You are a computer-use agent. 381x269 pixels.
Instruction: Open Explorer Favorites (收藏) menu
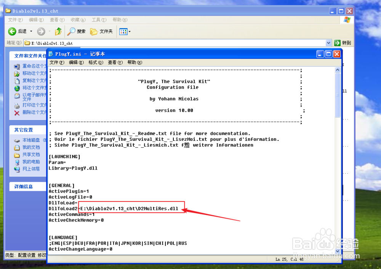(78, 20)
